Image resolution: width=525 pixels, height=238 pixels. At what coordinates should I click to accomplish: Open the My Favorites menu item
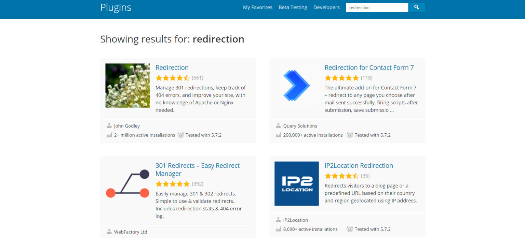coord(257,7)
